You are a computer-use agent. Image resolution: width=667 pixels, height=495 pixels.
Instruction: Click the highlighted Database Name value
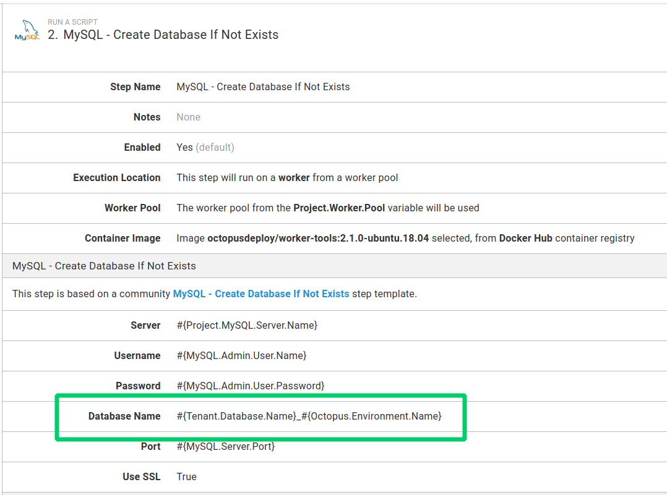[309, 416]
